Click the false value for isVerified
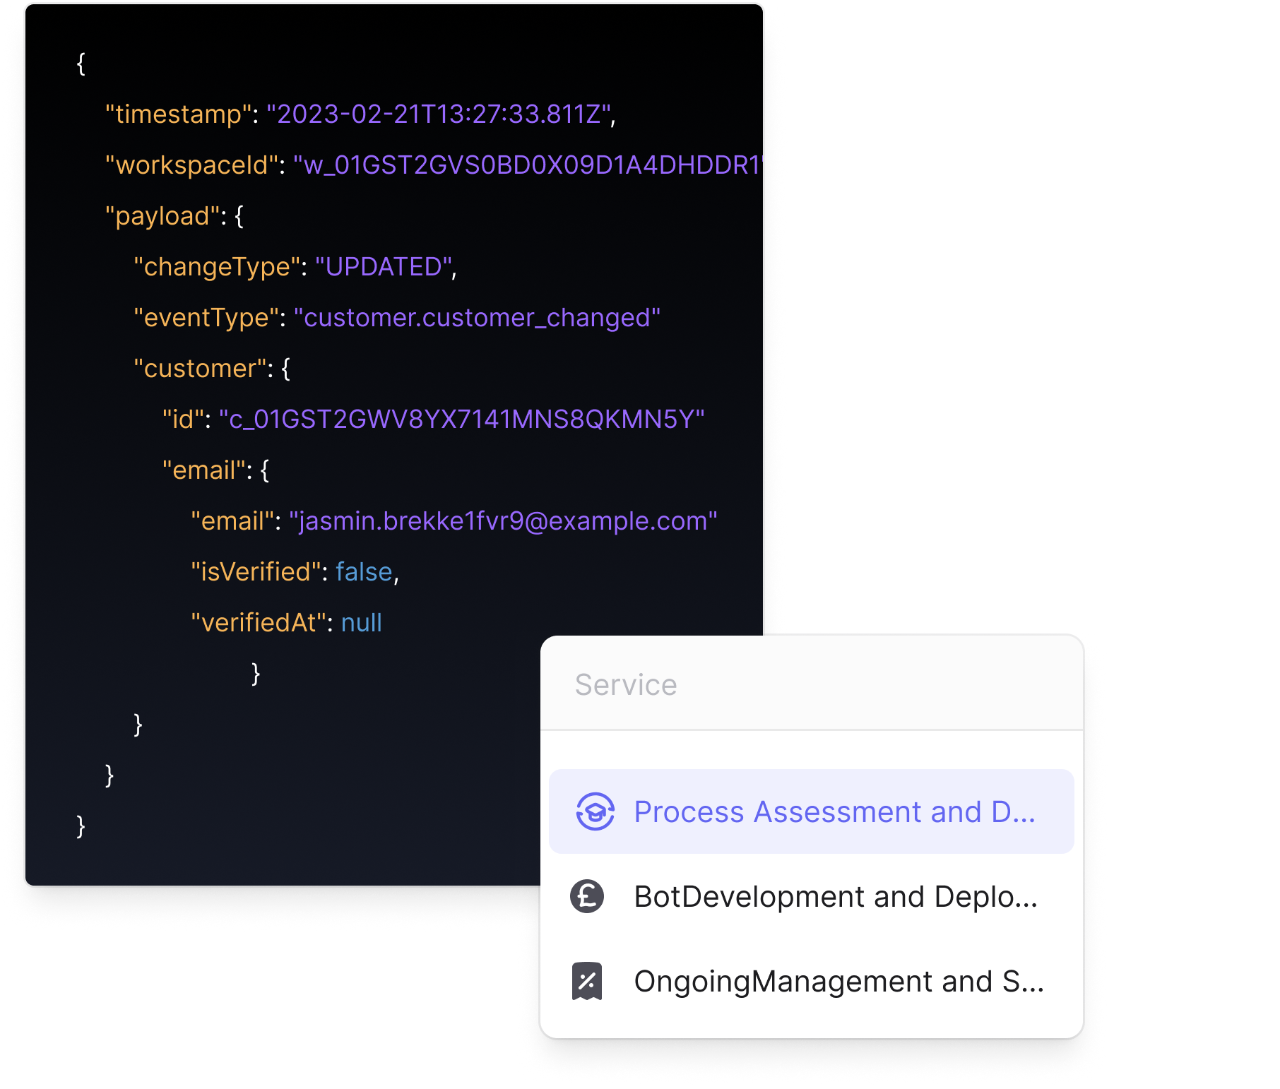The width and height of the screenshot is (1280, 1089). [364, 571]
